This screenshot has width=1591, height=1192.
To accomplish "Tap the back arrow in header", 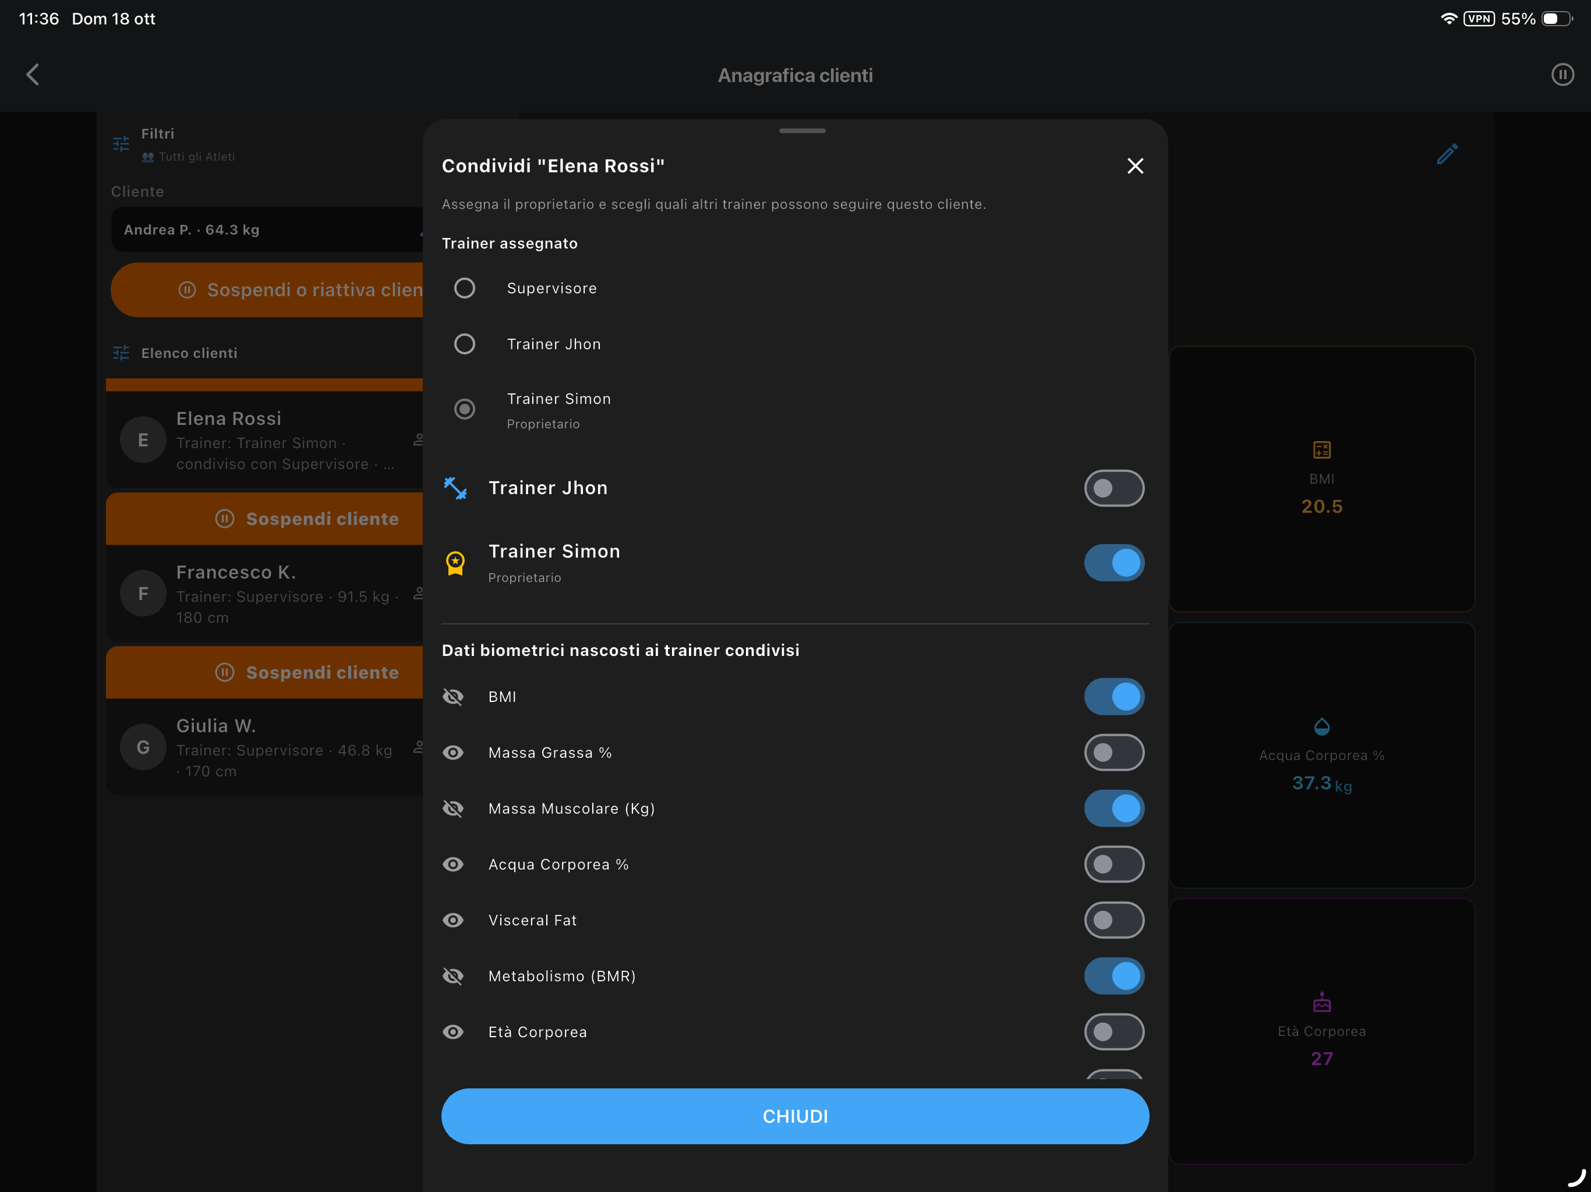I will click(x=33, y=74).
